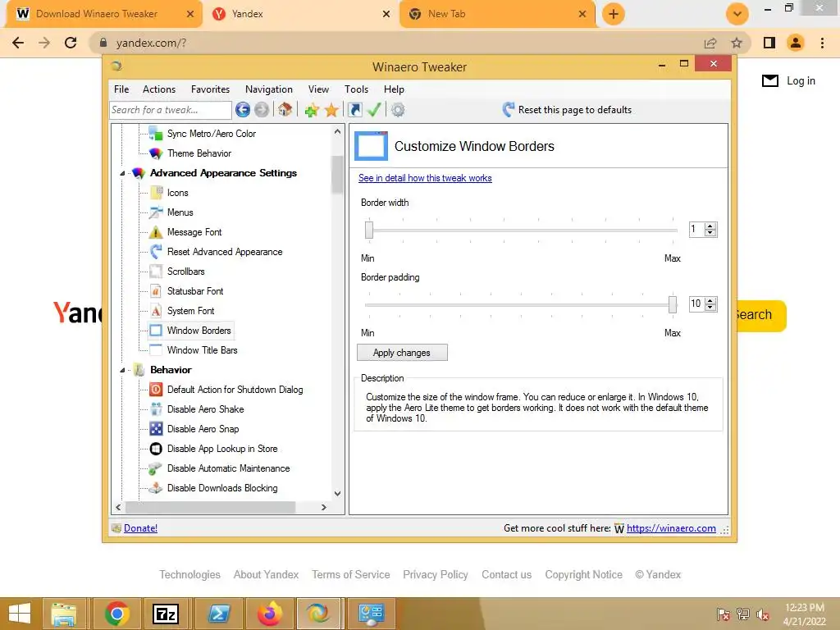Select Disable Automatic Maintenance item
Image resolution: width=840 pixels, height=630 pixels.
coord(228,468)
